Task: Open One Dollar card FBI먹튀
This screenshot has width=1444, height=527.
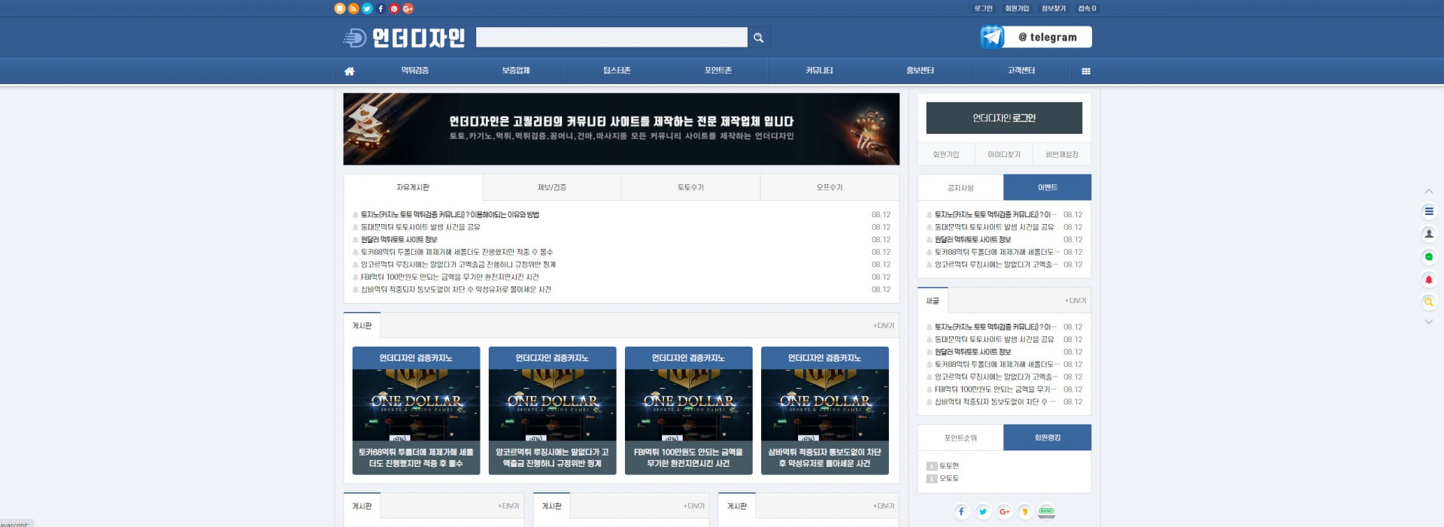Action: click(688, 410)
